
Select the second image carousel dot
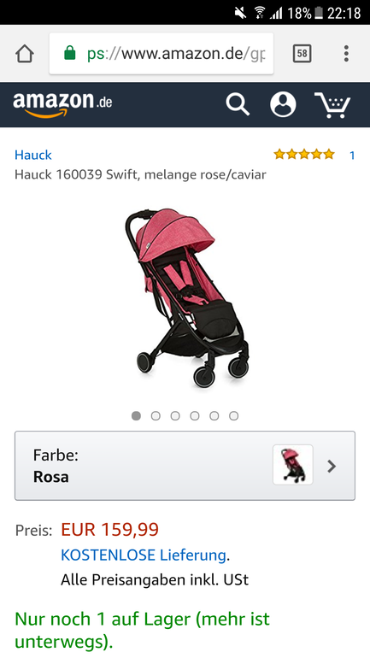[156, 416]
